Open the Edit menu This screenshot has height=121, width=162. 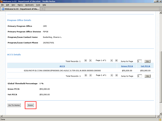point(8,5)
